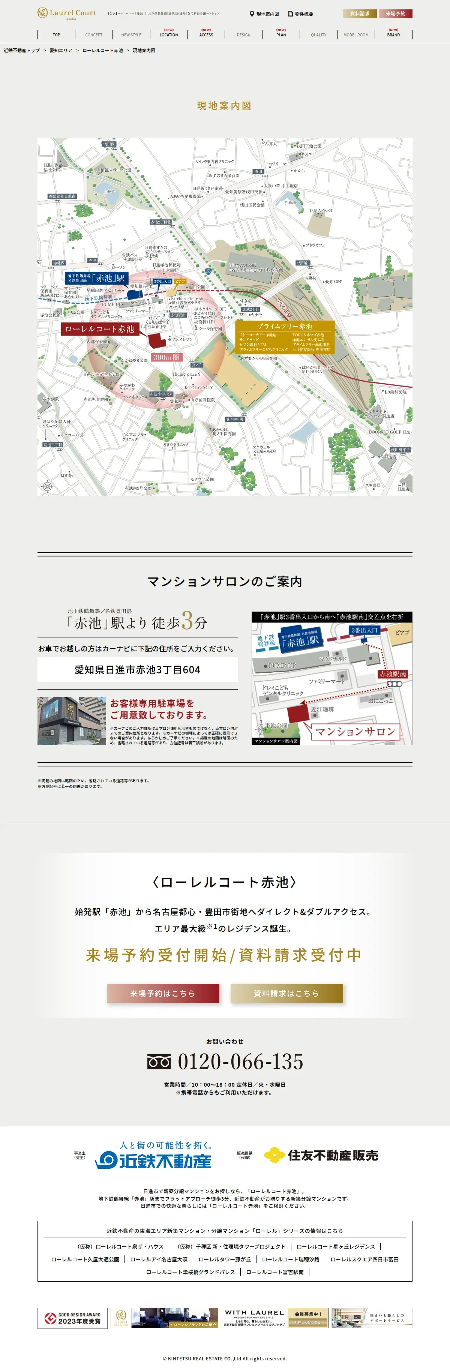Open the ローレルコート久屋大通公園 link
The width and height of the screenshot is (450, 1369).
[x=85, y=1259]
